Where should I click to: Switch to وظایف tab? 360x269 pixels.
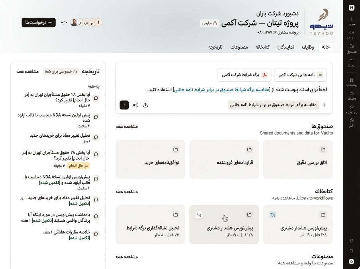(308, 47)
